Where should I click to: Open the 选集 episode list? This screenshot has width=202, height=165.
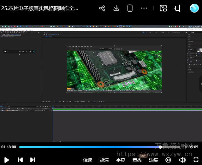pyautogui.click(x=153, y=160)
